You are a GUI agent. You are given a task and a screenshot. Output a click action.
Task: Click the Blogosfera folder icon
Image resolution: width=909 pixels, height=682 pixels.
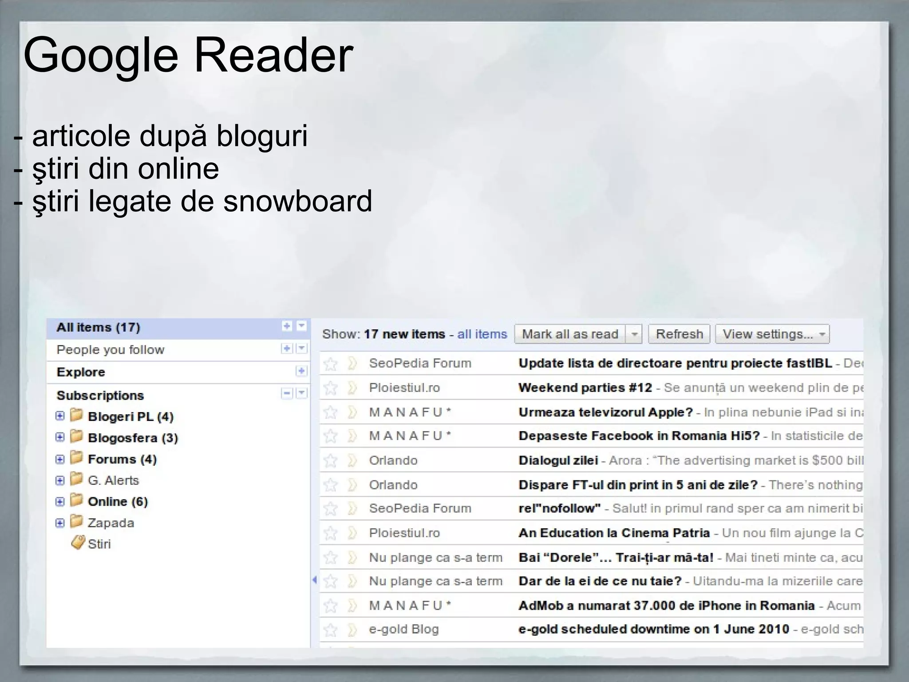click(76, 436)
